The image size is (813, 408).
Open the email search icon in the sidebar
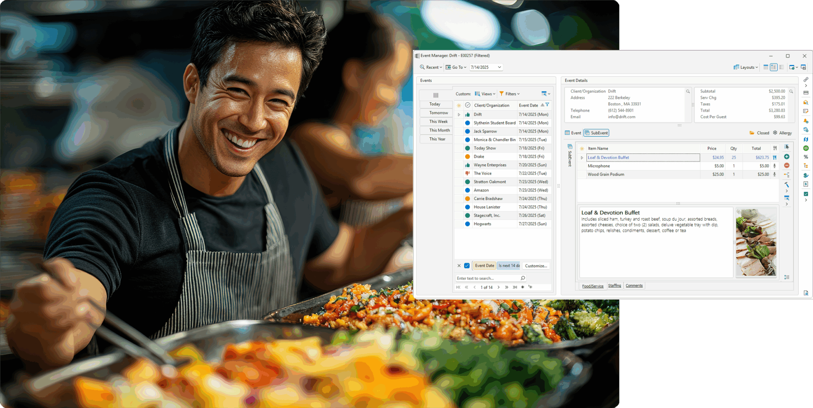[805, 102]
